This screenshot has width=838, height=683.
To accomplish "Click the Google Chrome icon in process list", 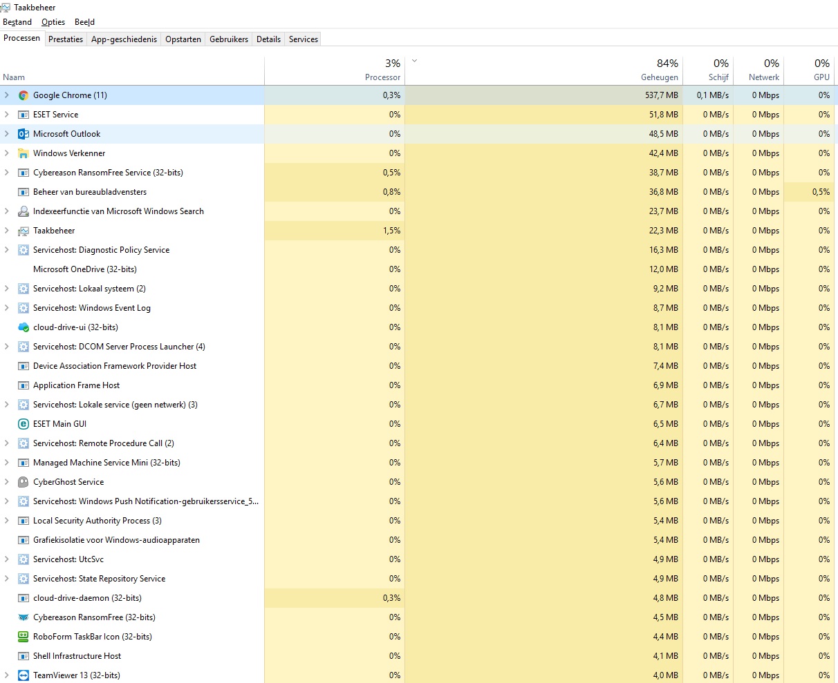I will pyautogui.click(x=24, y=95).
